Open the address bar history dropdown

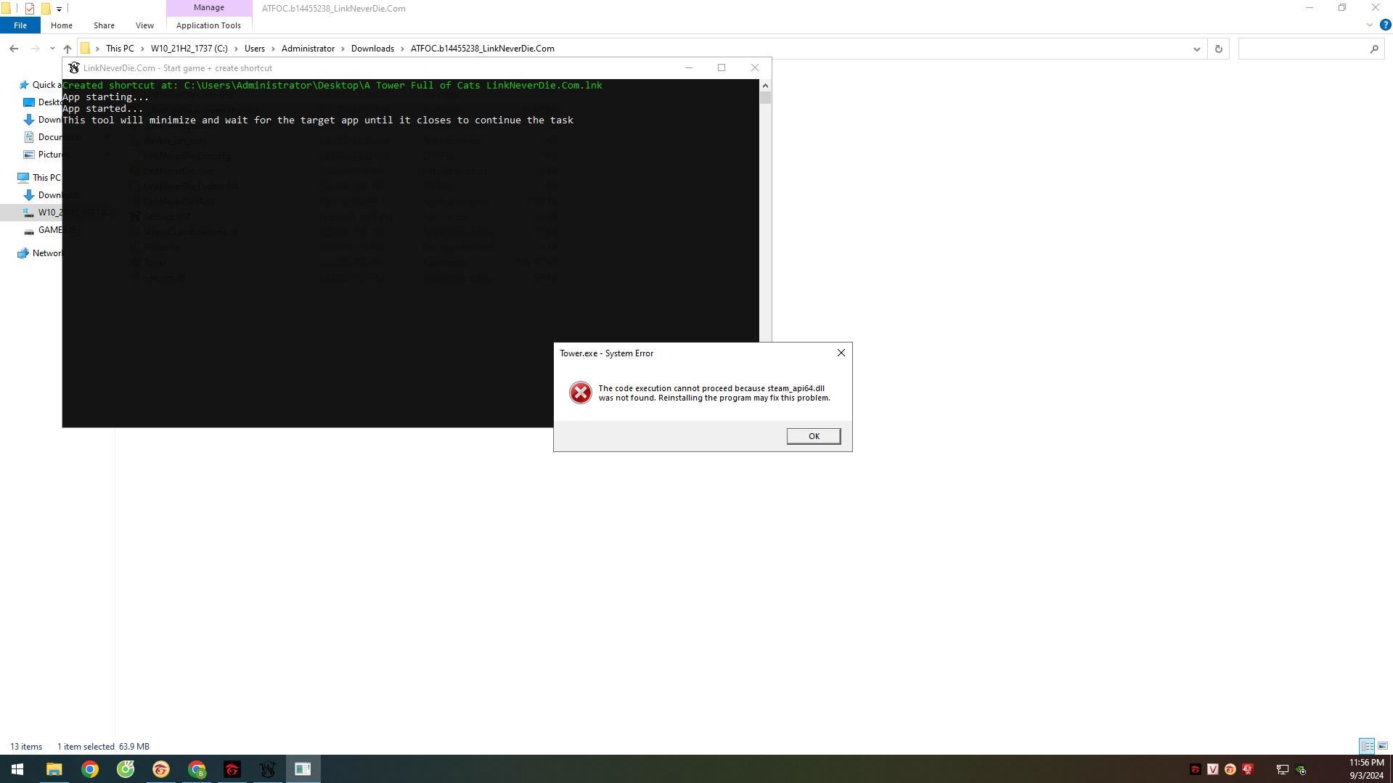click(1196, 49)
